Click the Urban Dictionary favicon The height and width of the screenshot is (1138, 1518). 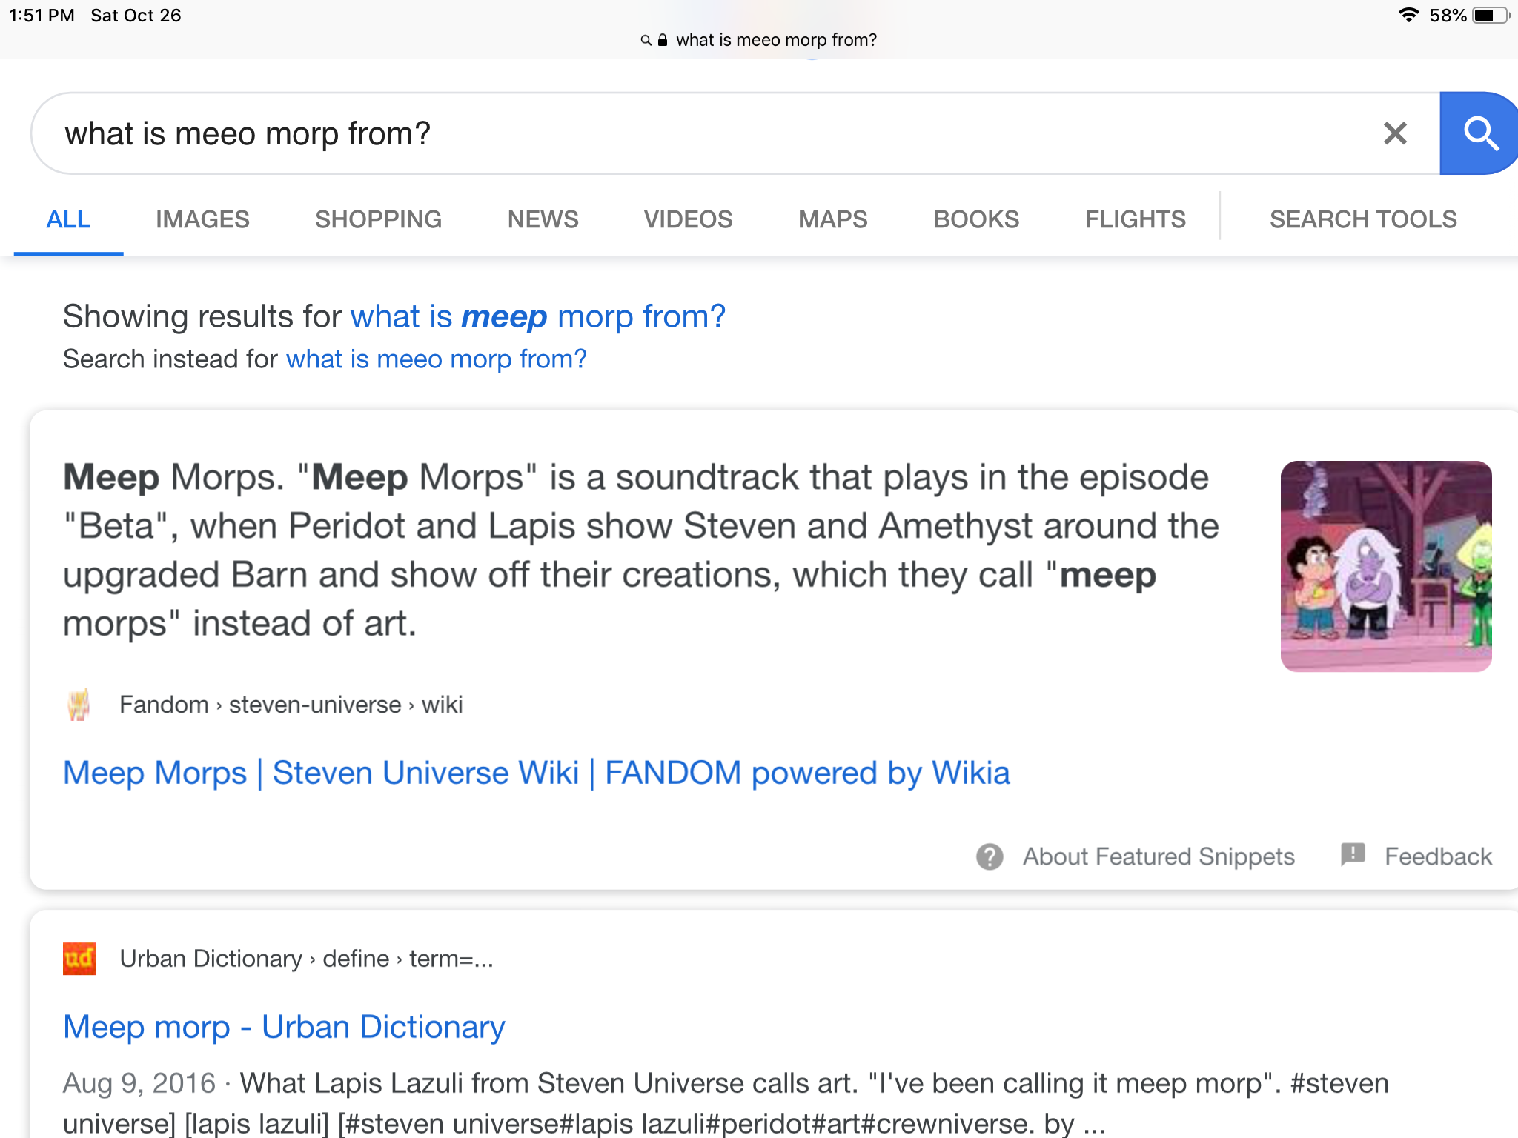[x=79, y=959]
